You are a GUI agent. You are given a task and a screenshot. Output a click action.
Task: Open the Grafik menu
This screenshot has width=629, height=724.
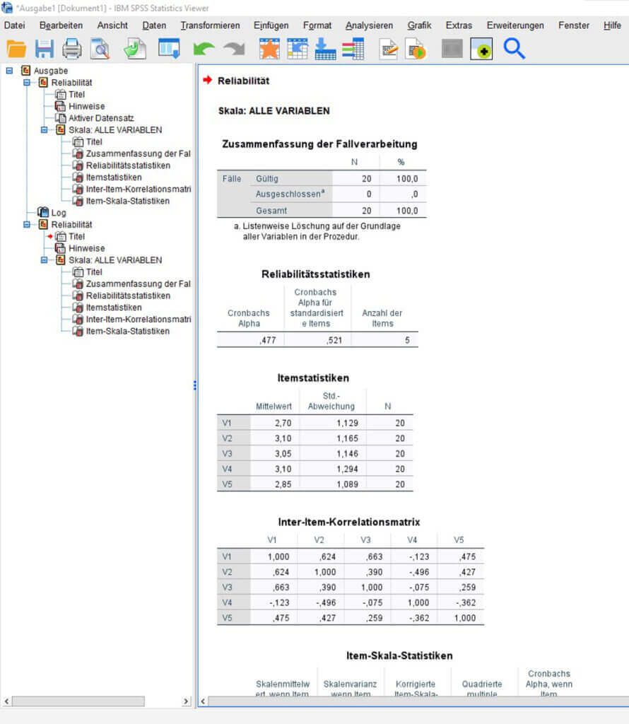coord(419,25)
